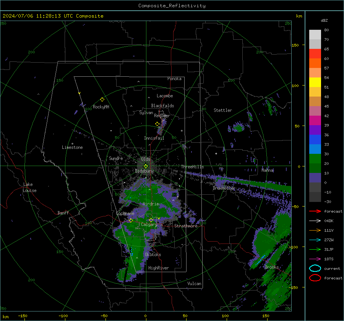Click the yellow radar center marker at Olds
Screen dimensions: 344x321
pyautogui.click(x=146, y=166)
